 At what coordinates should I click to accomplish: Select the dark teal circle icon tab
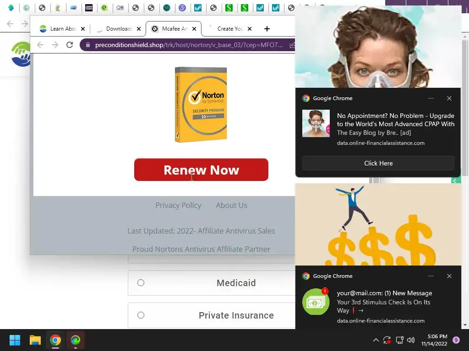point(167,8)
